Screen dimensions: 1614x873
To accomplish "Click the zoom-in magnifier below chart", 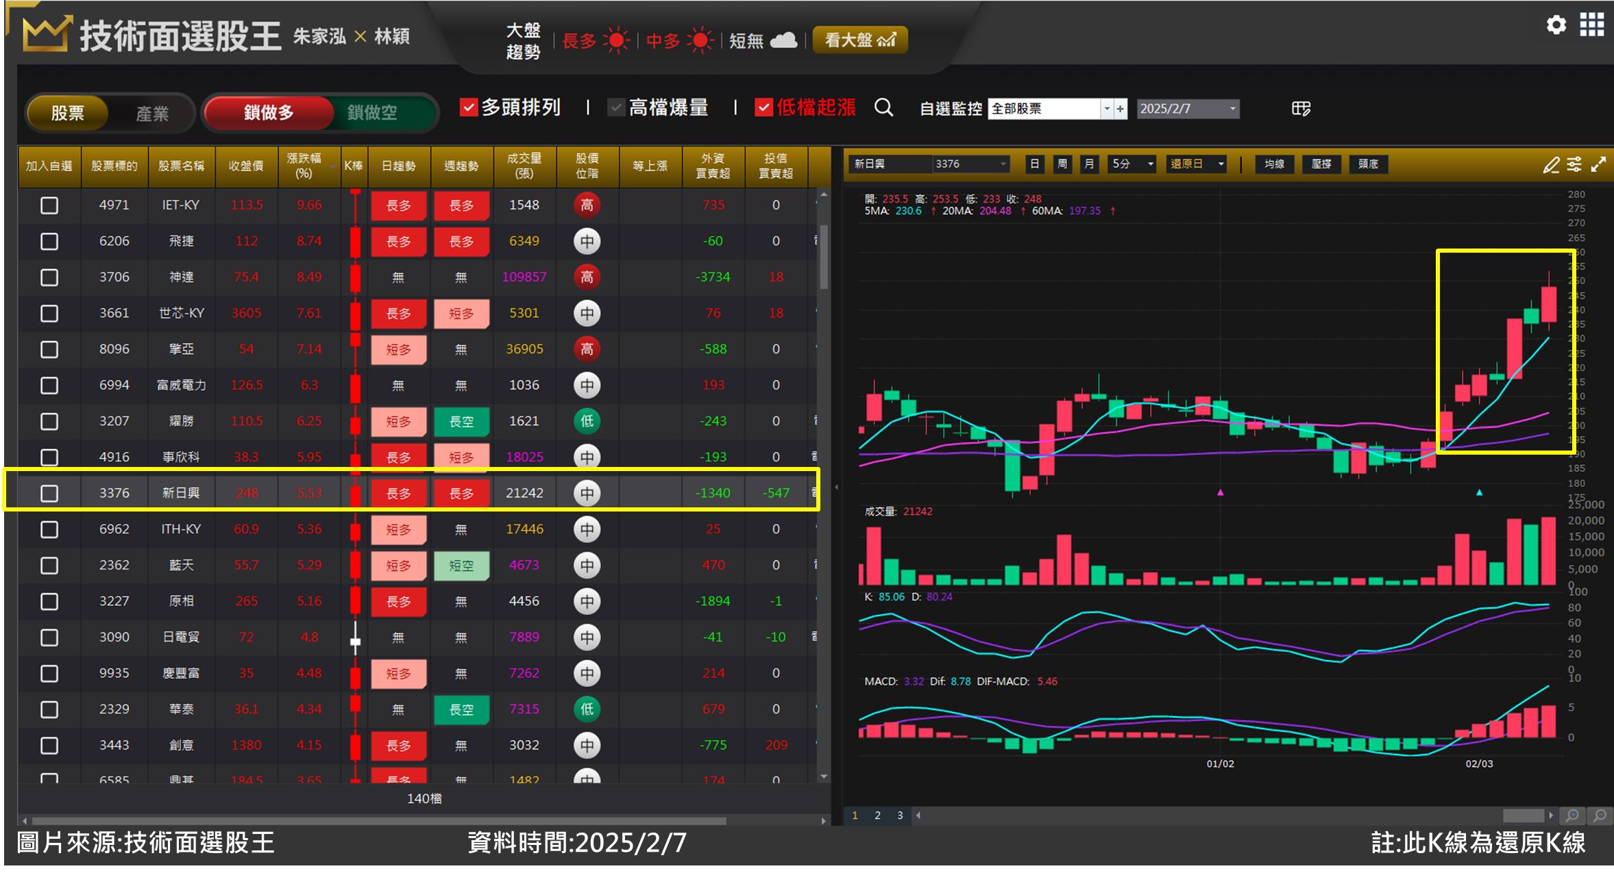I will (x=1572, y=815).
